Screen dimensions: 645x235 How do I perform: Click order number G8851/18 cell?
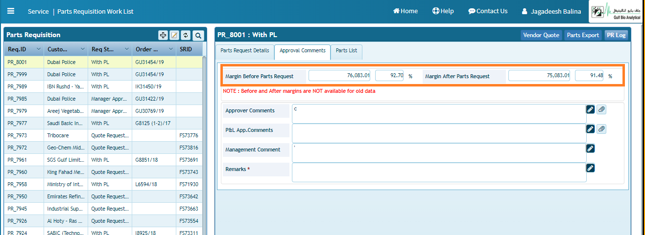pos(154,160)
